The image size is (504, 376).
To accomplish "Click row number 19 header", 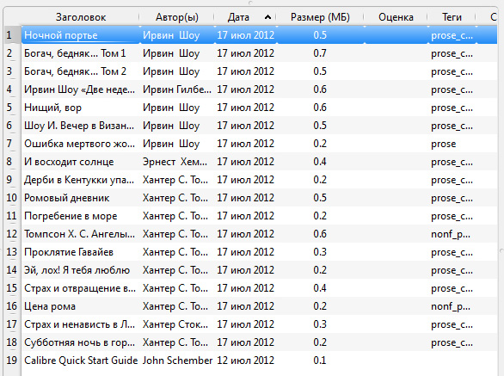I will point(11,361).
